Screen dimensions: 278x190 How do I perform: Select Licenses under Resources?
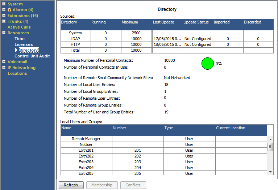point(24,44)
